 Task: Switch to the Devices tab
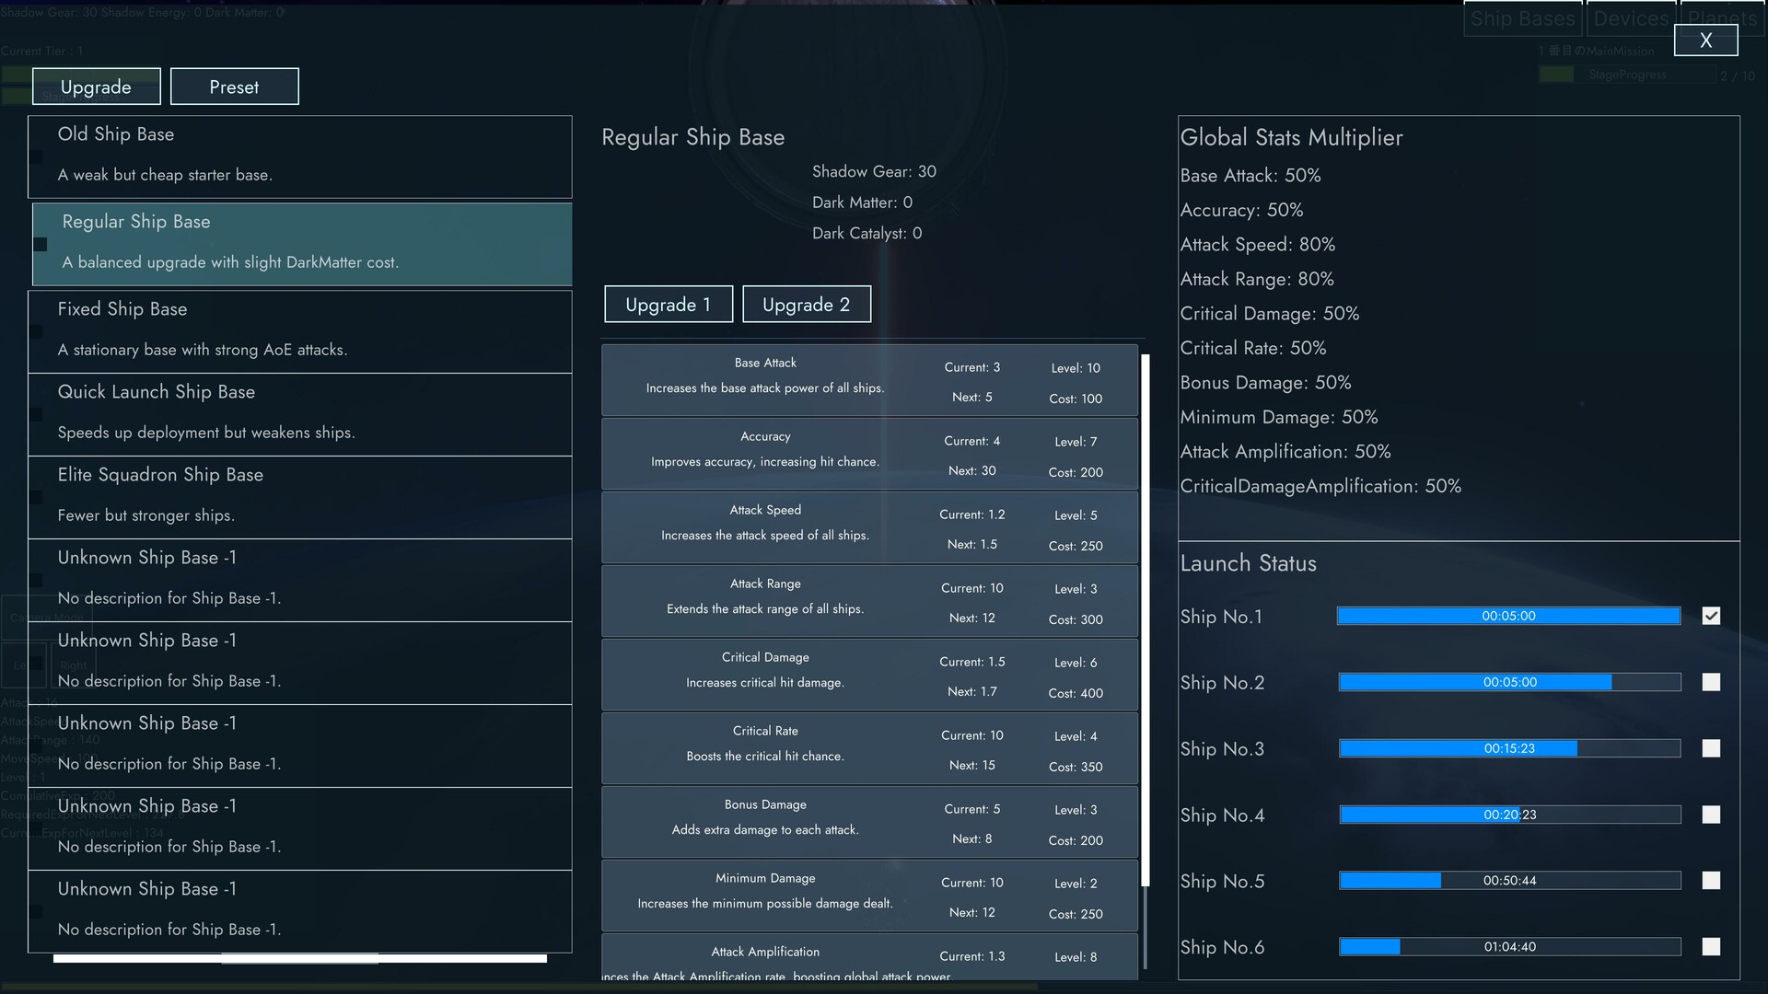tap(1632, 18)
